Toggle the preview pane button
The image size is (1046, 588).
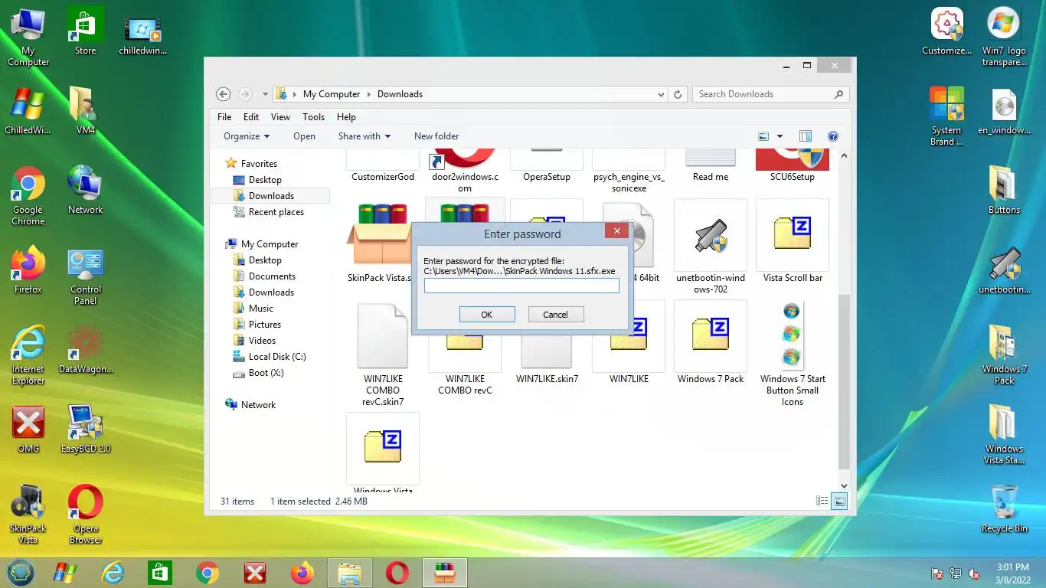[806, 136]
